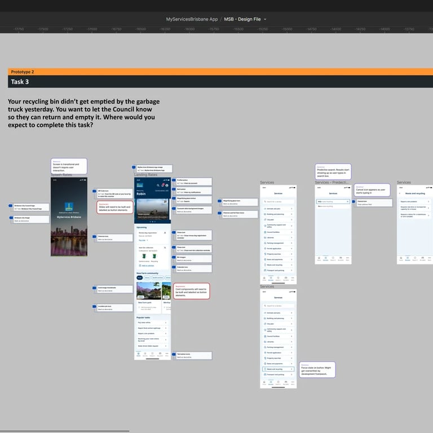433x433 pixels.
Task: Open Report a bin problem in Popular tasks
Action: [x=152, y=334]
